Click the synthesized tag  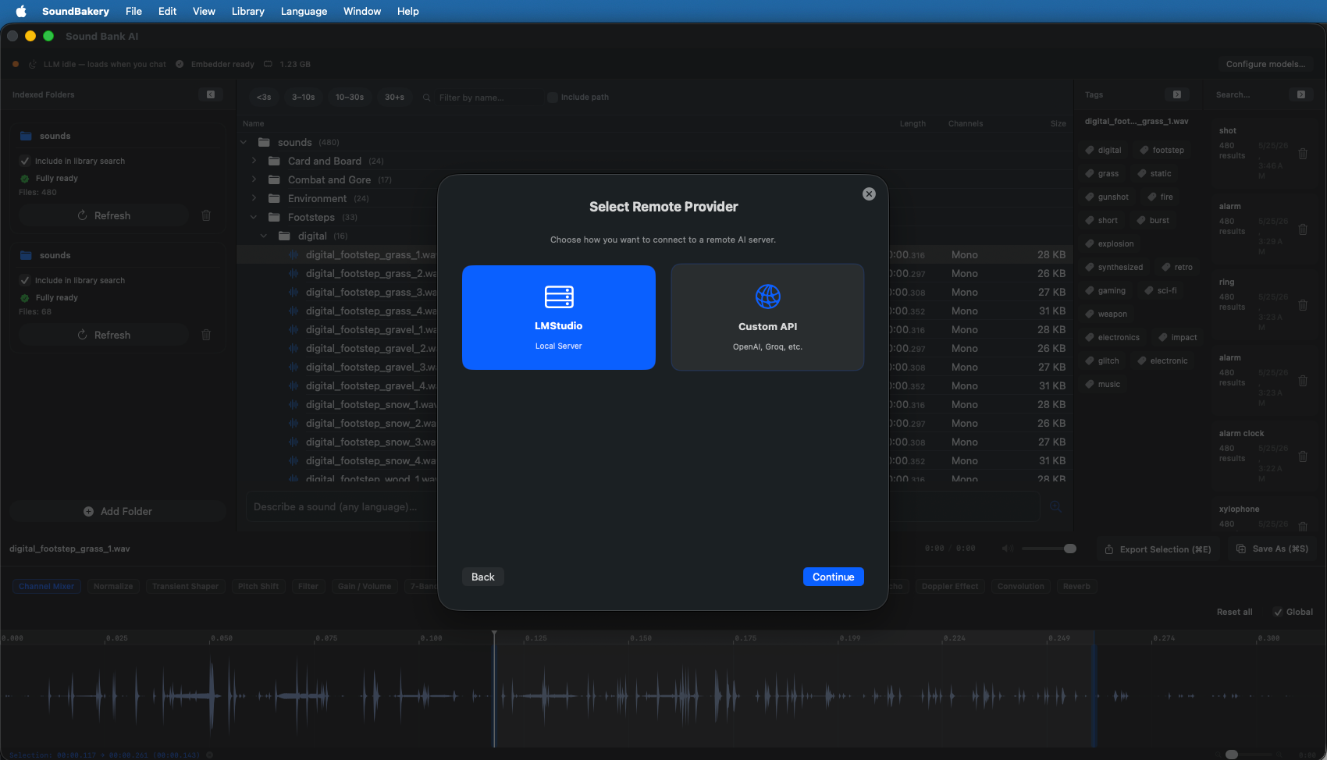click(1114, 267)
